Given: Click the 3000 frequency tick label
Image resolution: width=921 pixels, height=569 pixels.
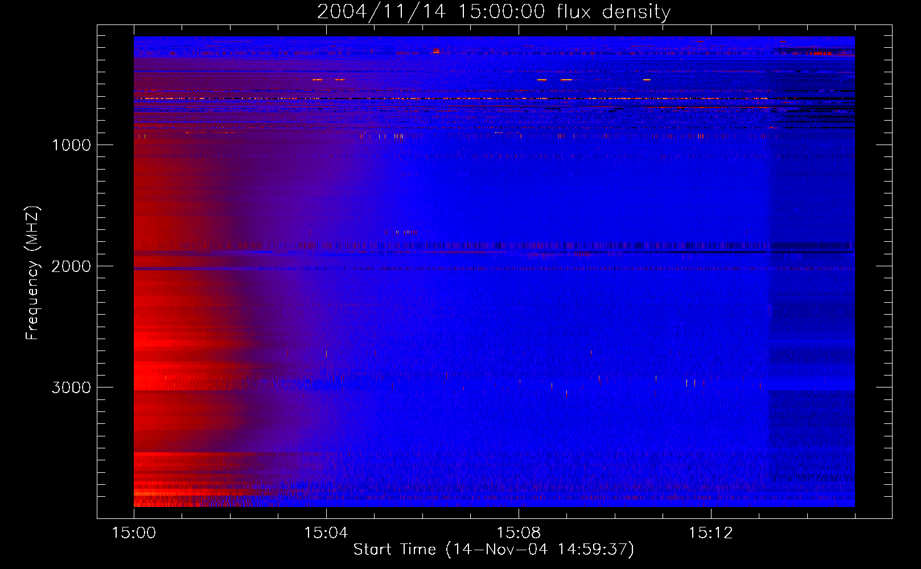Looking at the screenshot, I should tap(71, 387).
